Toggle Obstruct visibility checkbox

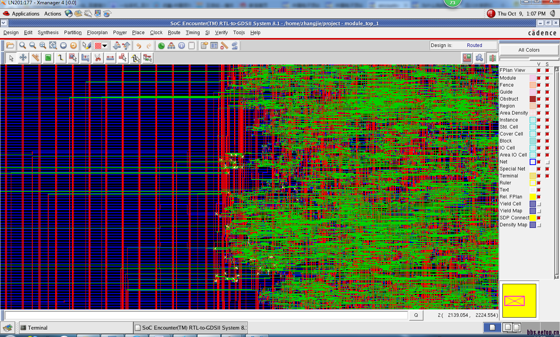click(x=539, y=99)
